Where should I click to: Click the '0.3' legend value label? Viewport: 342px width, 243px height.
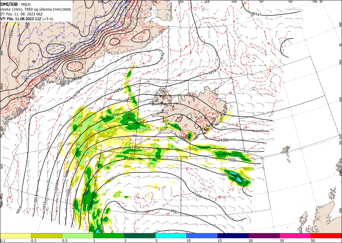pos(34,241)
